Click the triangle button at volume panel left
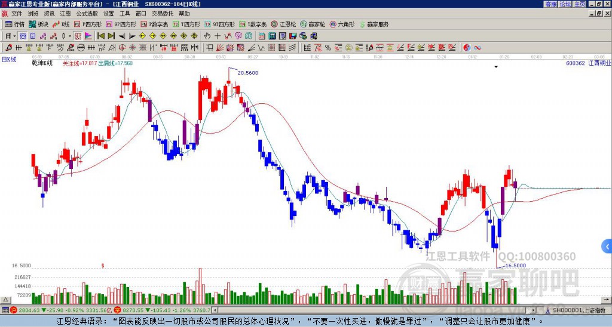Image resolution: width=612 pixels, height=327 pixels. (5, 300)
